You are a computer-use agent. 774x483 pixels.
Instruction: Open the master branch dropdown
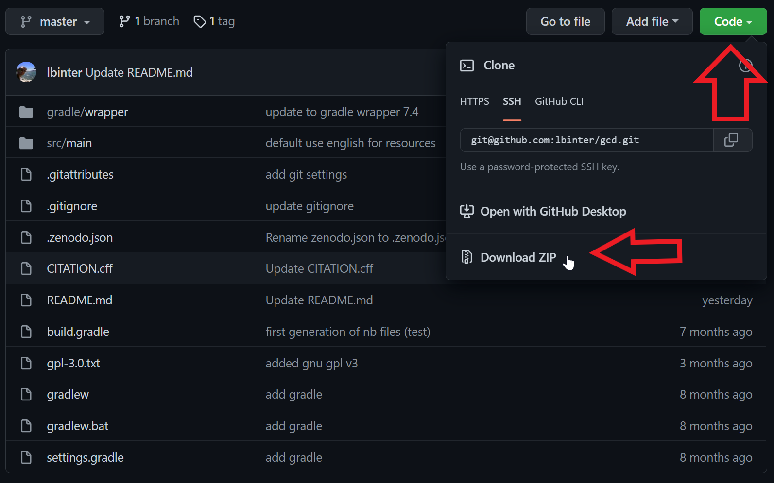55,21
